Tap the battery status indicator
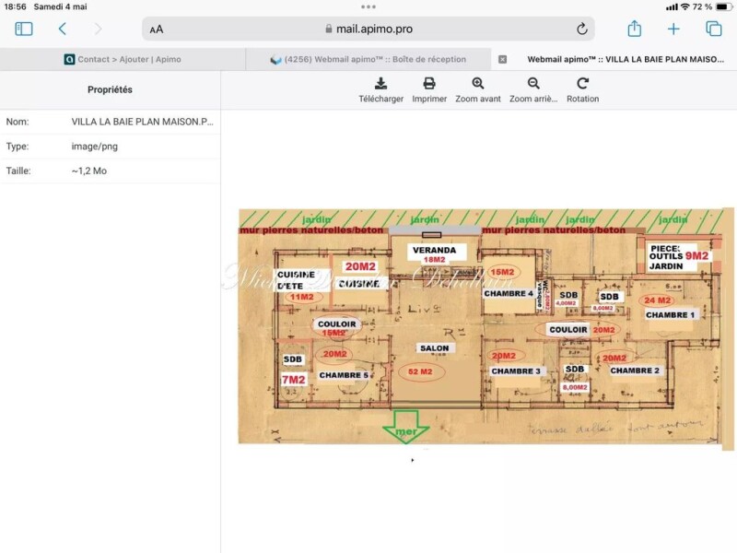The image size is (737, 553). click(x=720, y=6)
